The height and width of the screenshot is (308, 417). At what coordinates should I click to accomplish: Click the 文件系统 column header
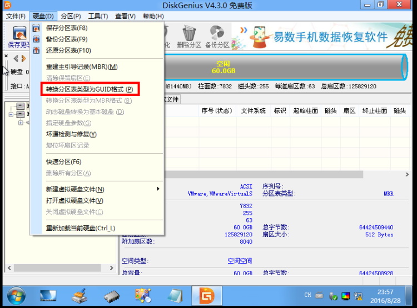(x=253, y=111)
